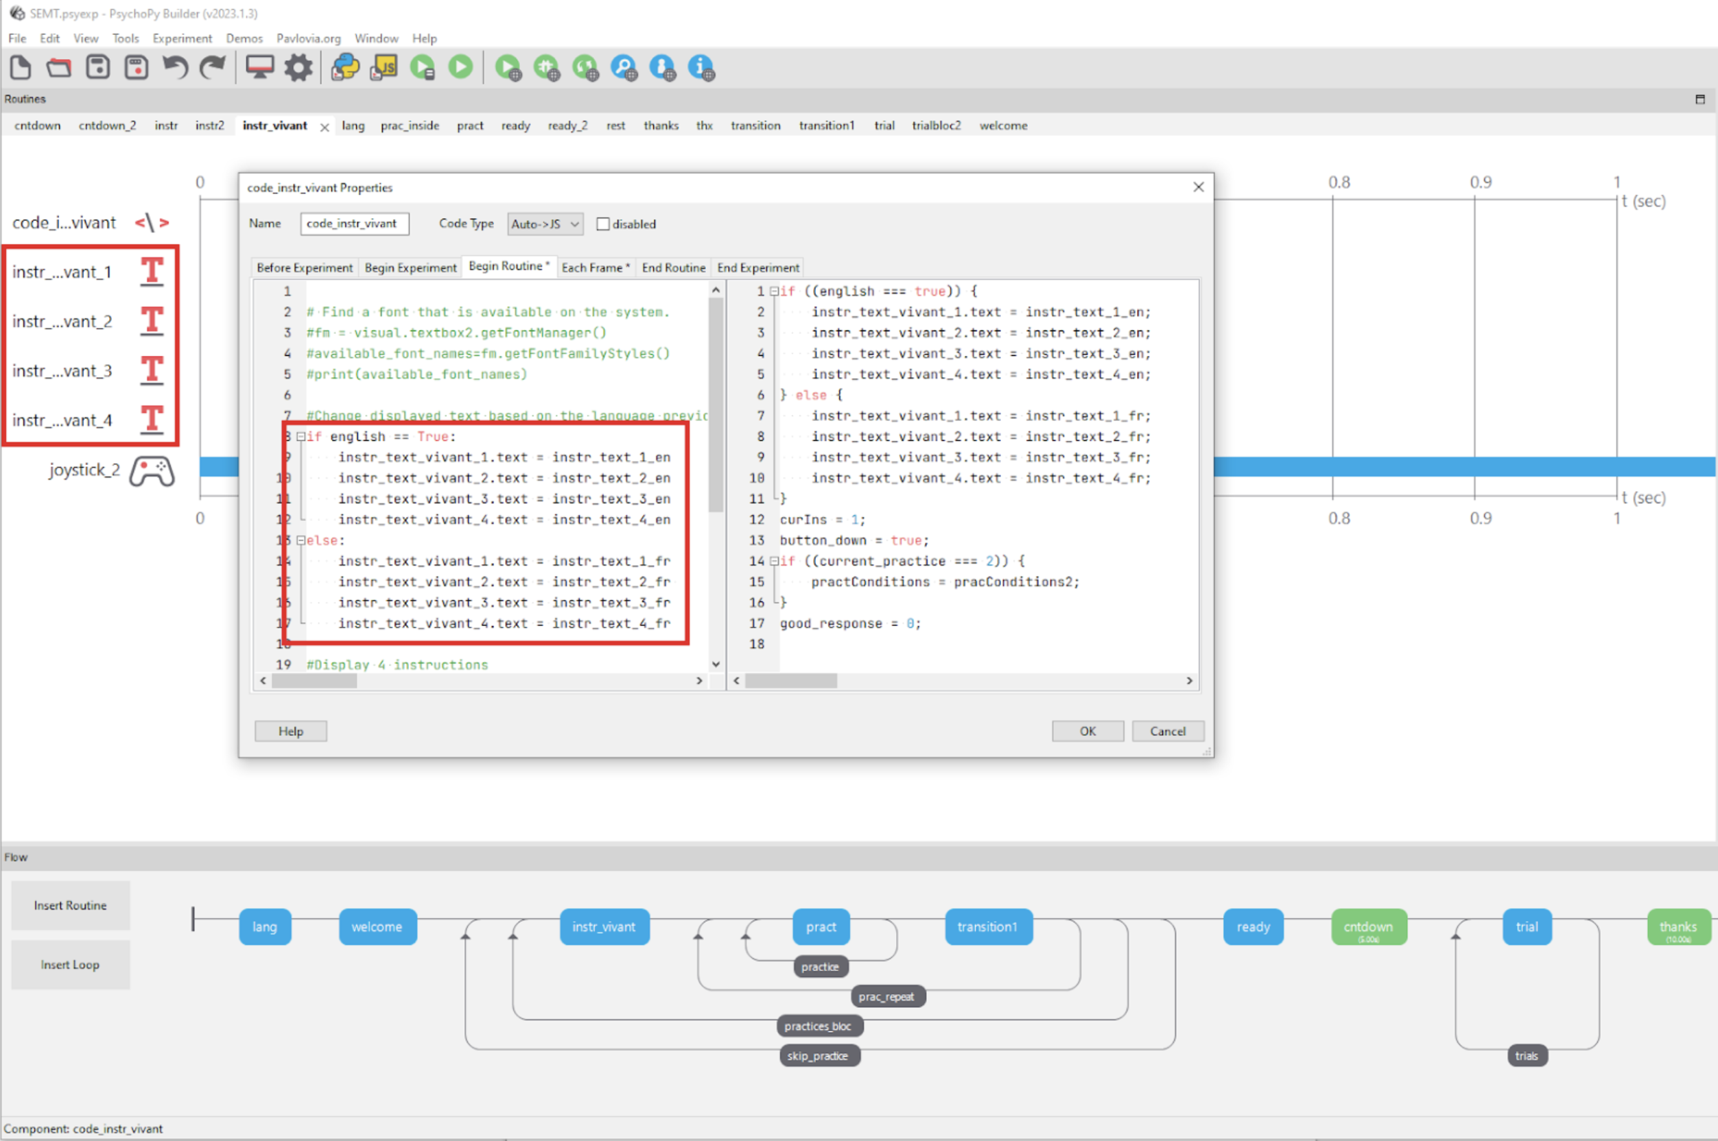This screenshot has height=1141, width=1718.
Task: Redo the last undone action
Action: 213,68
